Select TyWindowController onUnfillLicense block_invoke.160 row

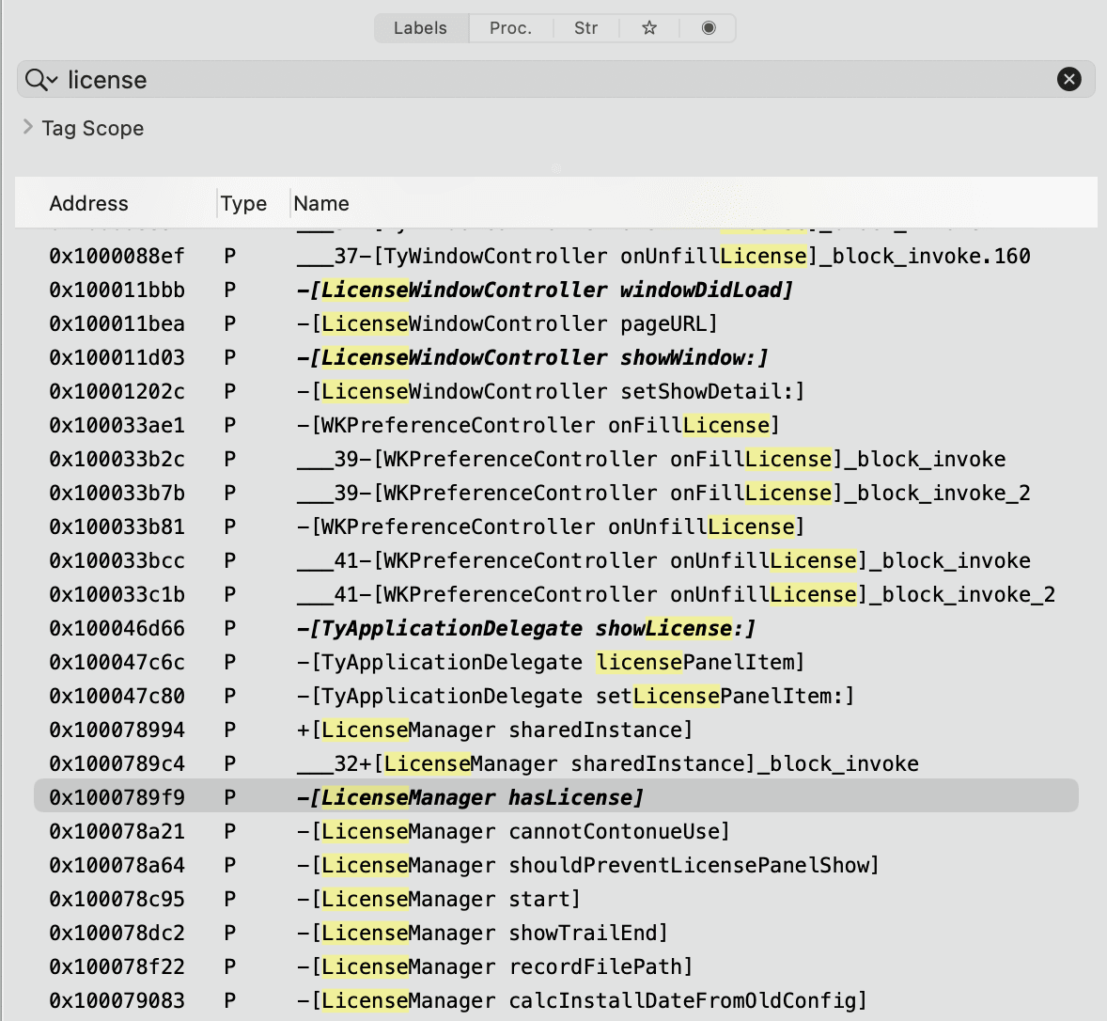tap(556, 256)
